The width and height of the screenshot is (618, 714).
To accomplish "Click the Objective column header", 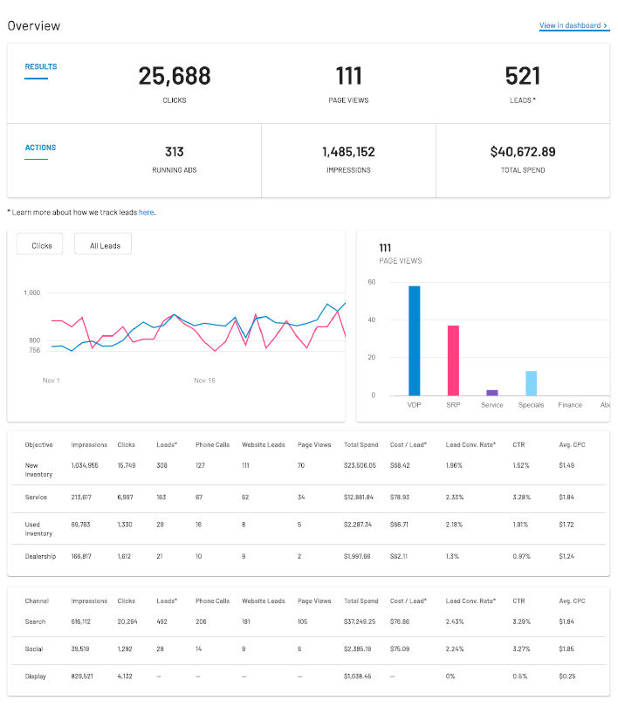I will (x=38, y=444).
